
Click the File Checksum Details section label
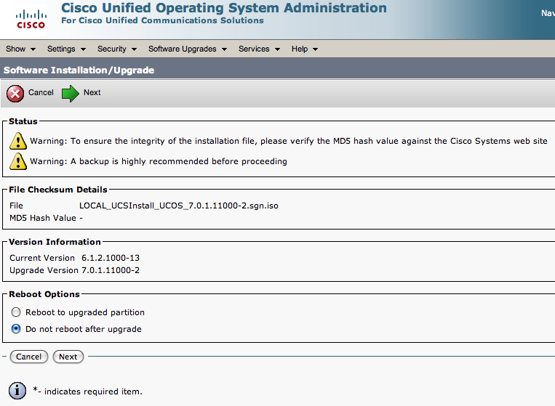click(58, 190)
